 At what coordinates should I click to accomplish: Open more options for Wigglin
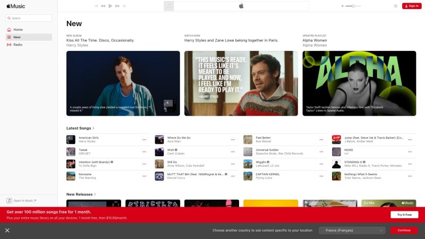321,164
